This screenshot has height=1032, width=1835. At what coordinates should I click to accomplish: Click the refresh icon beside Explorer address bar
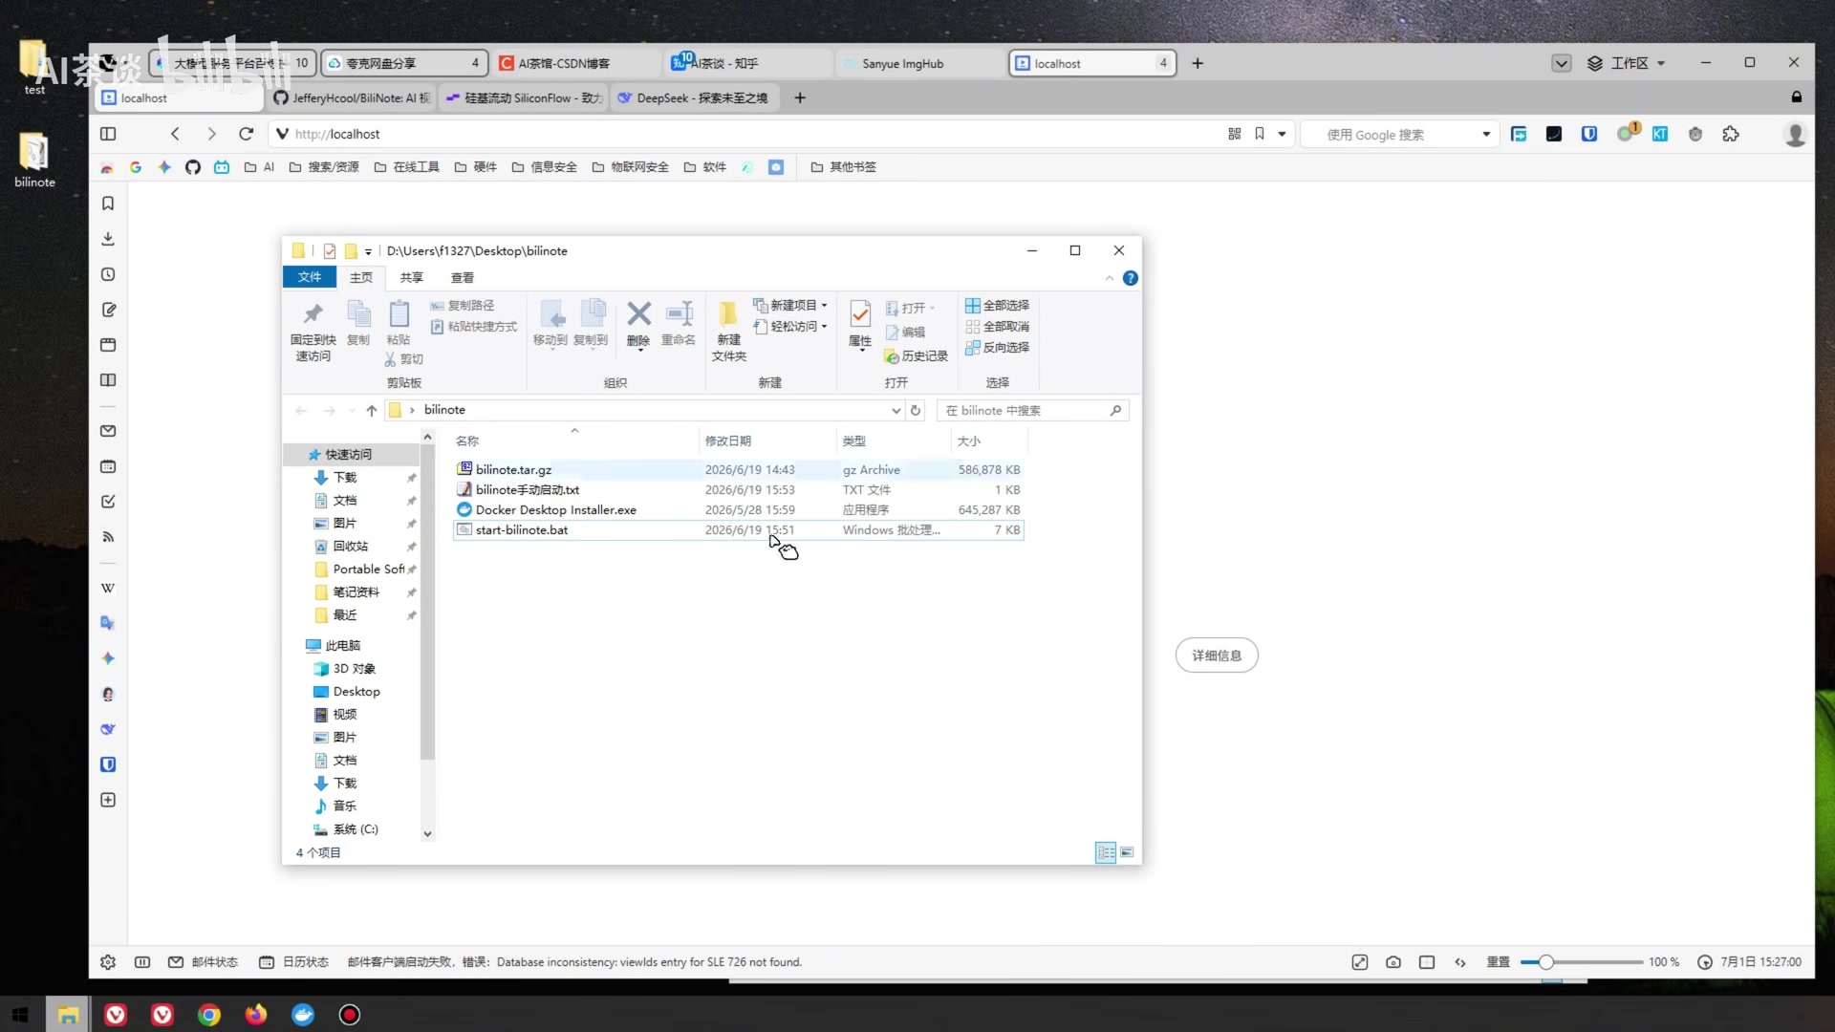pyautogui.click(x=916, y=410)
